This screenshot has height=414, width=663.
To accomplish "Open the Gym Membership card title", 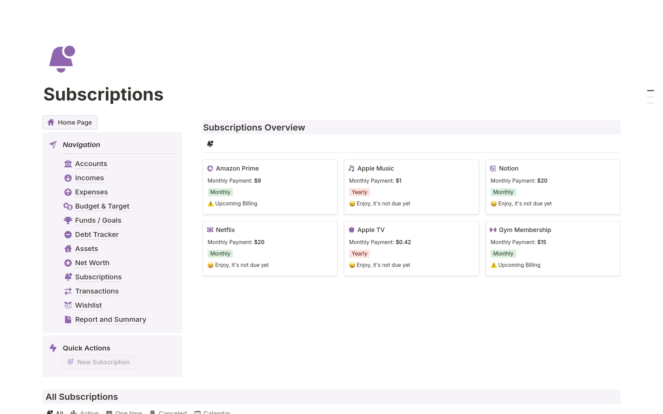I will (525, 230).
